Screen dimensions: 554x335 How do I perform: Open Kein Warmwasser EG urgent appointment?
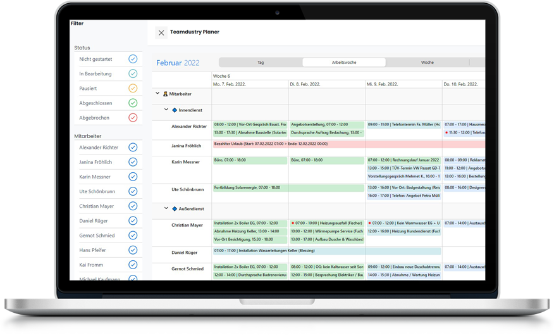click(404, 223)
